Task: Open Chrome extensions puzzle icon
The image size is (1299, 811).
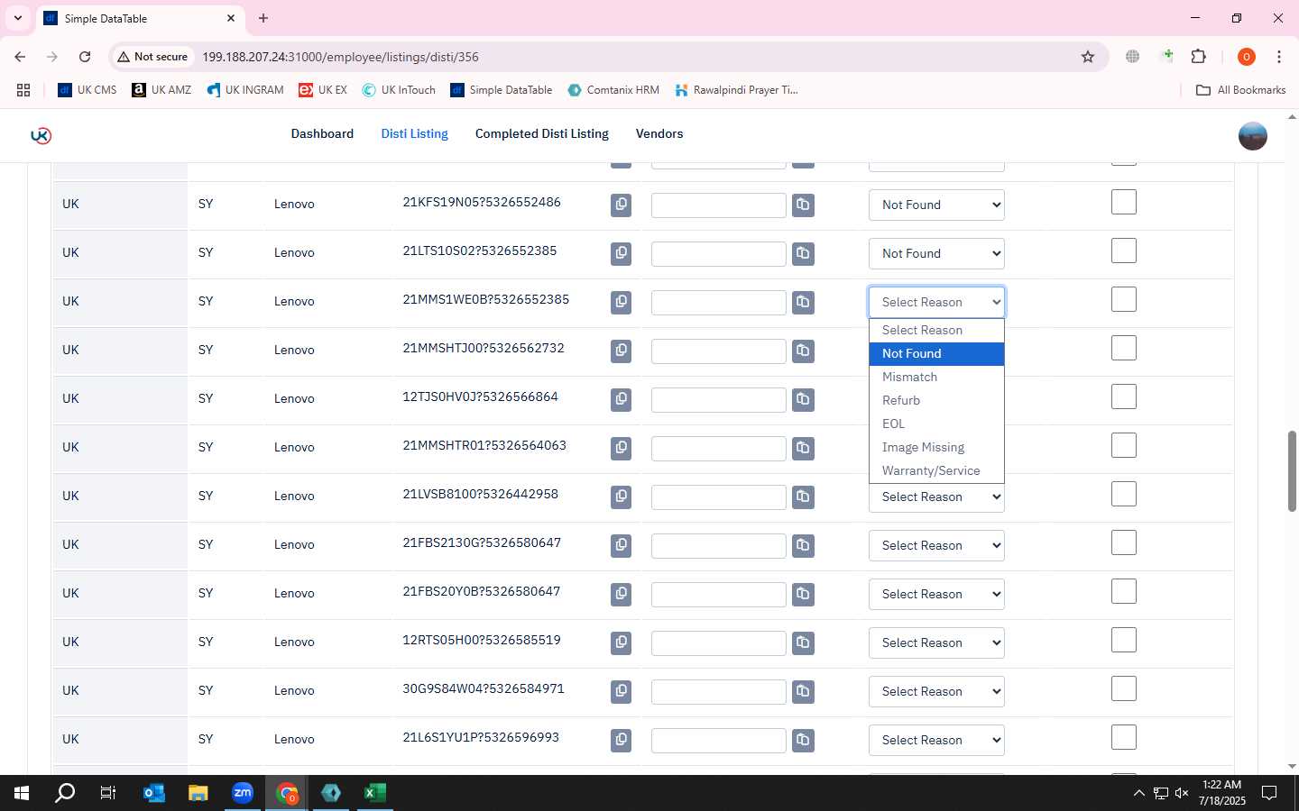Action: 1198,57
